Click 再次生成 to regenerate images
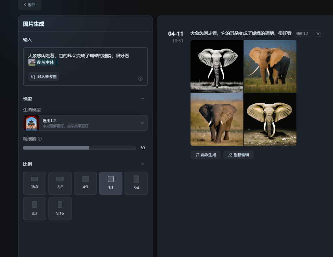 pyautogui.click(x=206, y=155)
